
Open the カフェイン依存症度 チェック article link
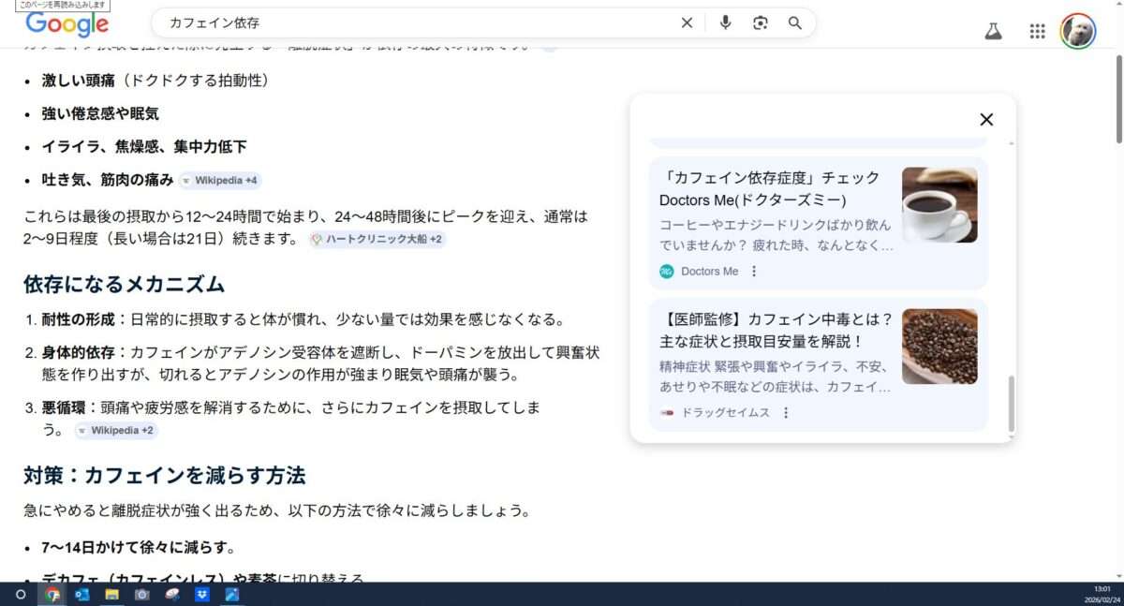(x=769, y=188)
